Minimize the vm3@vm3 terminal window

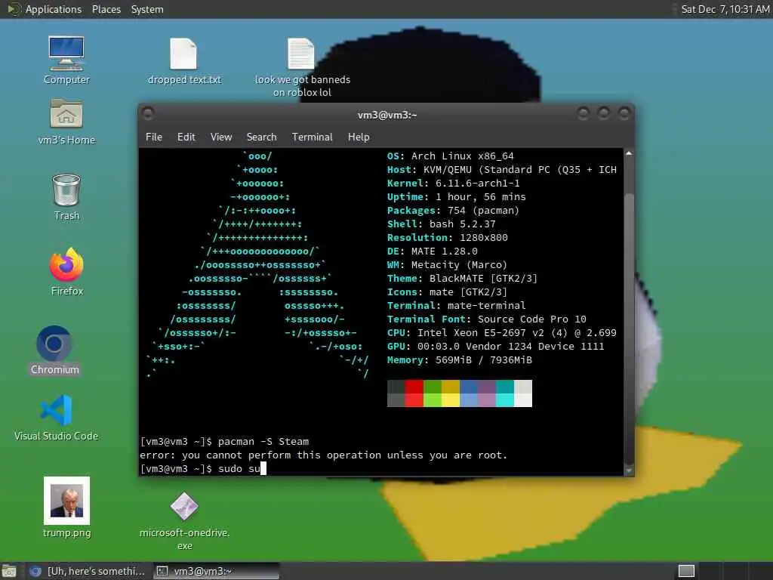584,114
